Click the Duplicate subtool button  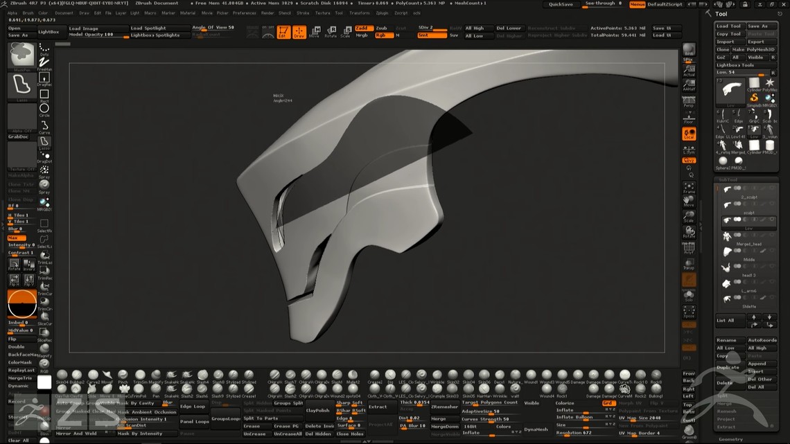tap(730, 368)
